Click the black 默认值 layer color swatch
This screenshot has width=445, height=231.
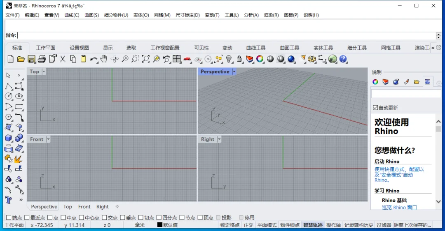160,225
